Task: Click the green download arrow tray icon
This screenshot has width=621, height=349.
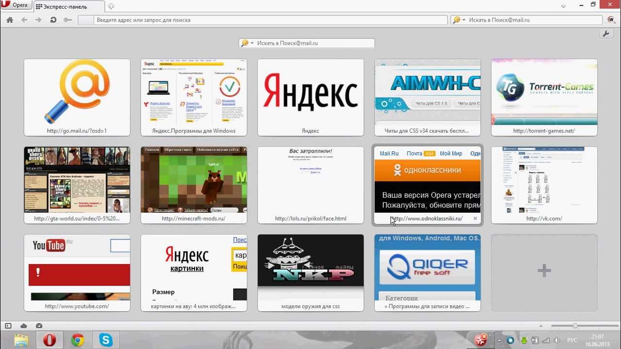Action: [x=524, y=341]
